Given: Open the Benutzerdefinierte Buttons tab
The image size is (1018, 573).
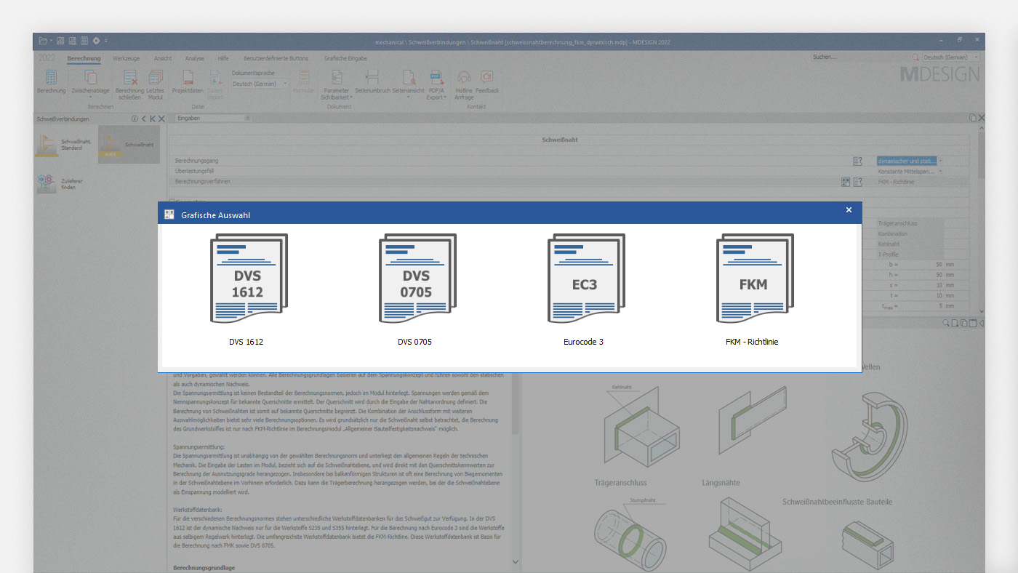Looking at the screenshot, I should (x=276, y=58).
